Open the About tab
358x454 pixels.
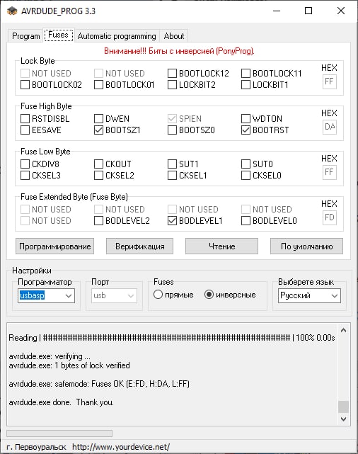(174, 36)
